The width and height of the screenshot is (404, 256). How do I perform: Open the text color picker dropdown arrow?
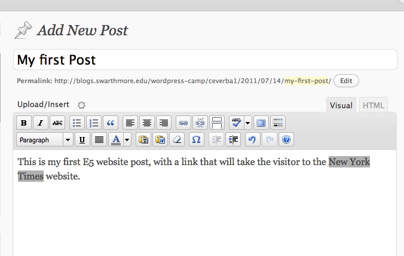pos(127,140)
